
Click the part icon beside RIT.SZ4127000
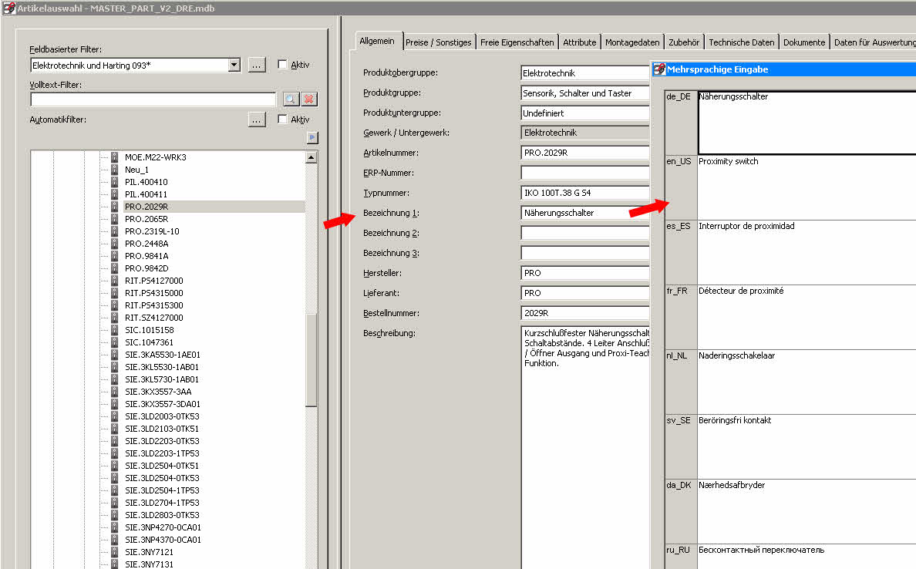tap(115, 318)
